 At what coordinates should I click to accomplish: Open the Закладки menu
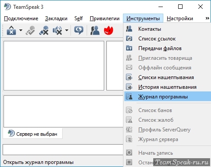[x=56, y=18]
